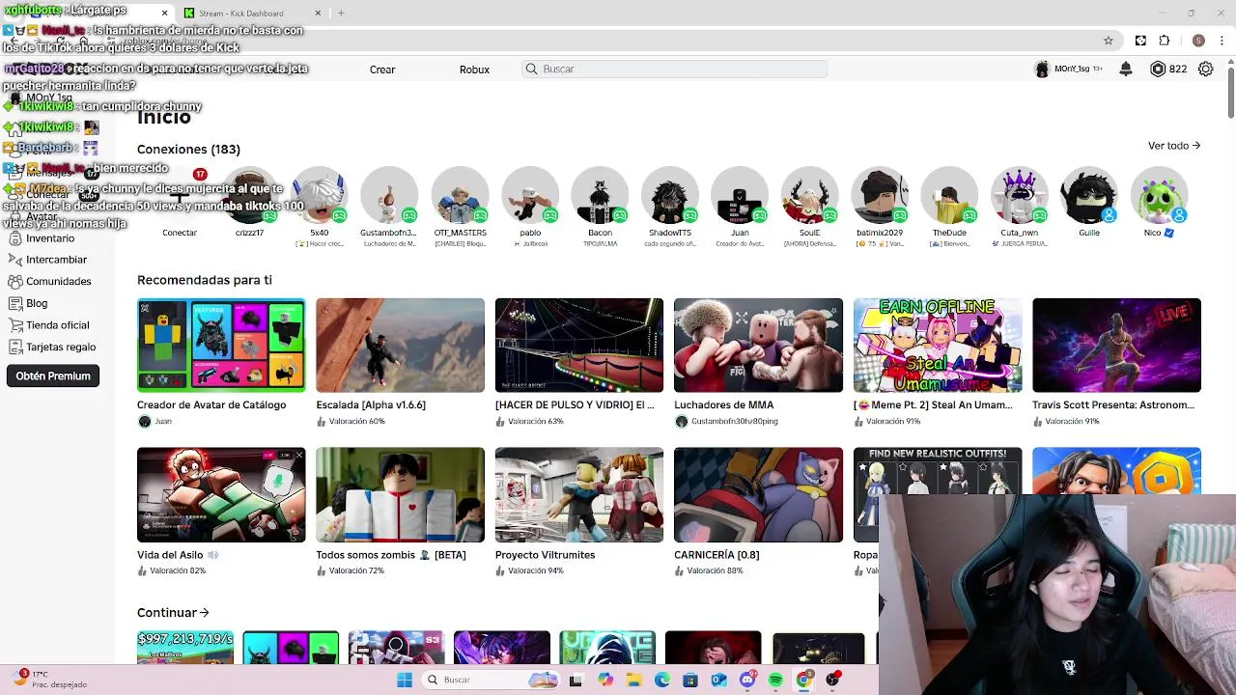
Task: Click the Continuar arrow link
Action: coord(174,612)
